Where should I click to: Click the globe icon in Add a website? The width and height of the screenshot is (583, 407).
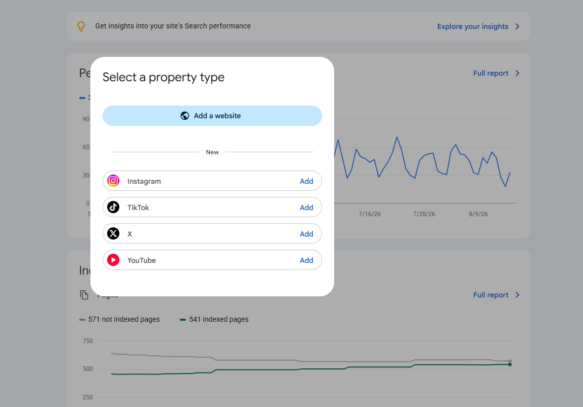pos(184,116)
